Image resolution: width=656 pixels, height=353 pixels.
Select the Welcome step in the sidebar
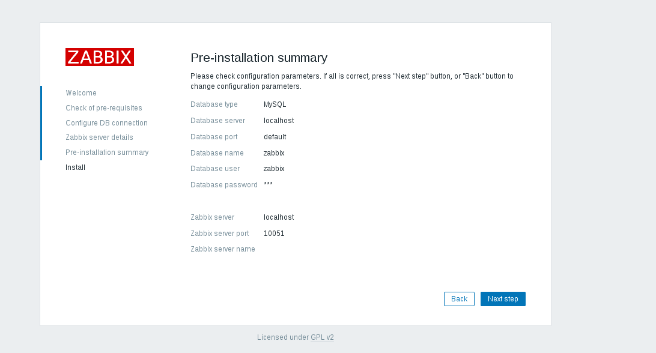tap(81, 93)
